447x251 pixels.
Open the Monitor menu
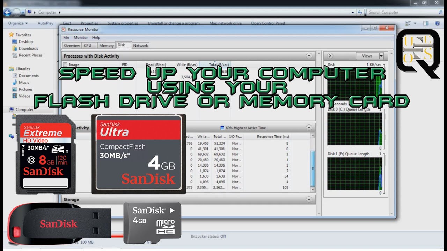81,37
